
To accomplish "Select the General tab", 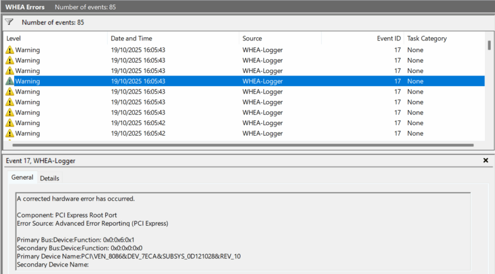I will pos(22,178).
